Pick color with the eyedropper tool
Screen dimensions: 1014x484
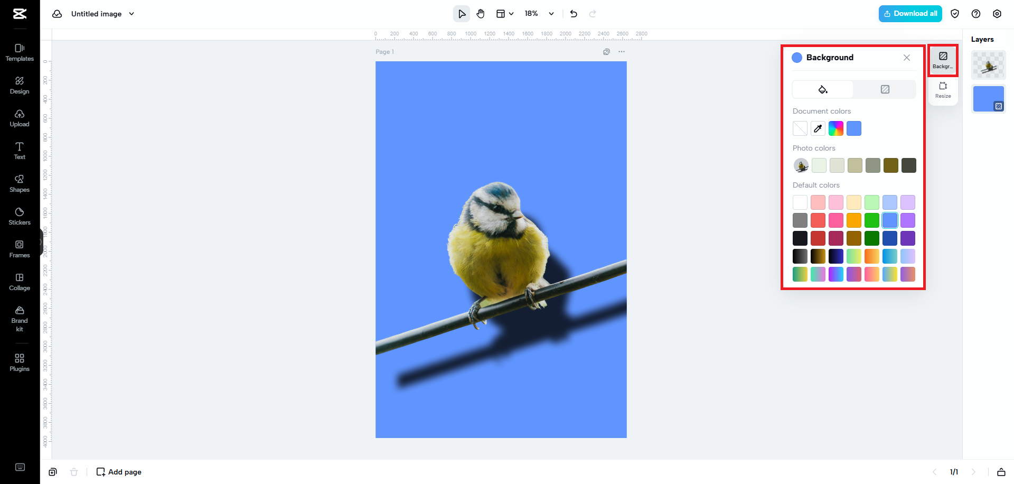pos(818,128)
